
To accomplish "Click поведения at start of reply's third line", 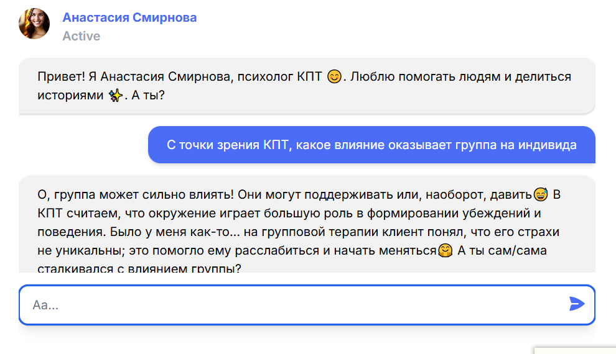I will pos(72,232).
